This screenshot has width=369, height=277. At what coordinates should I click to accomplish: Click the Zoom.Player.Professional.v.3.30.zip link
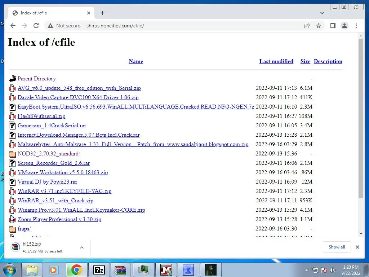[59, 219]
